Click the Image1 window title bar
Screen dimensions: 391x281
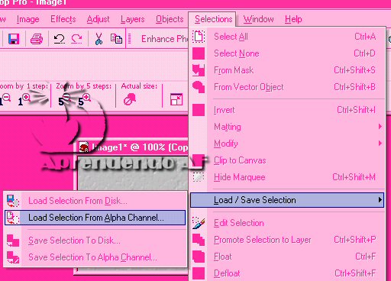(x=133, y=147)
